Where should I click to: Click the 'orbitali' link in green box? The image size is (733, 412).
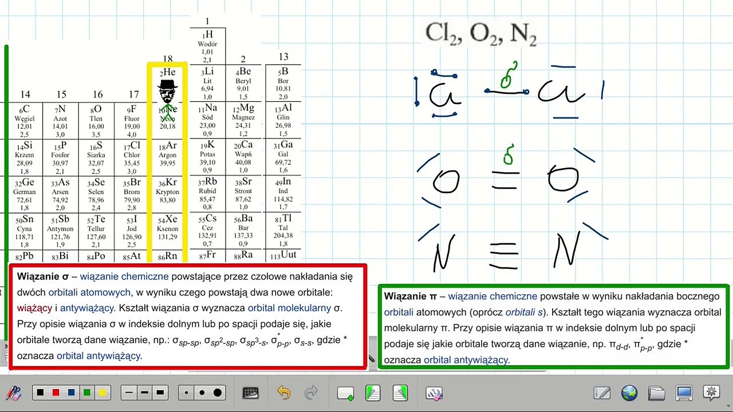399,312
